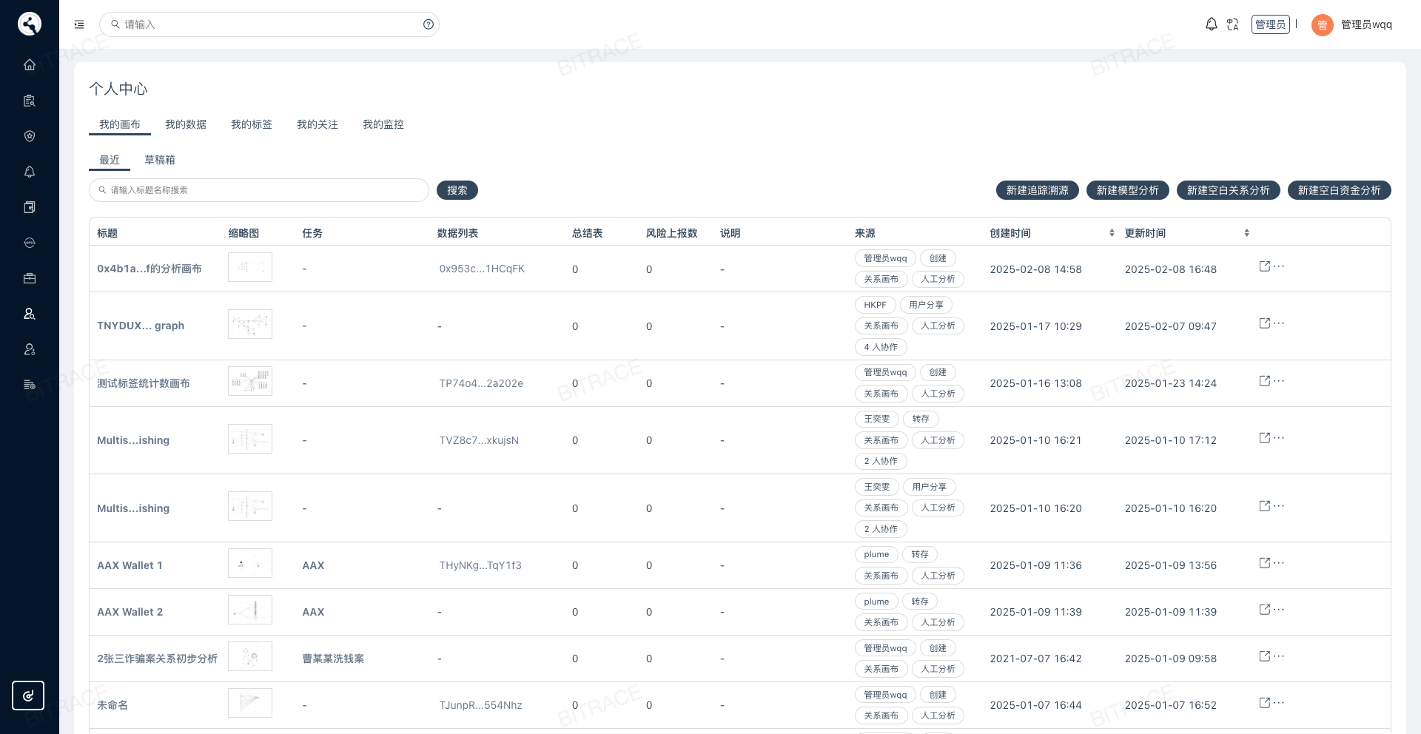The width and height of the screenshot is (1421, 734).
Task: Switch language with the translate icon
Action: [x=1232, y=24]
